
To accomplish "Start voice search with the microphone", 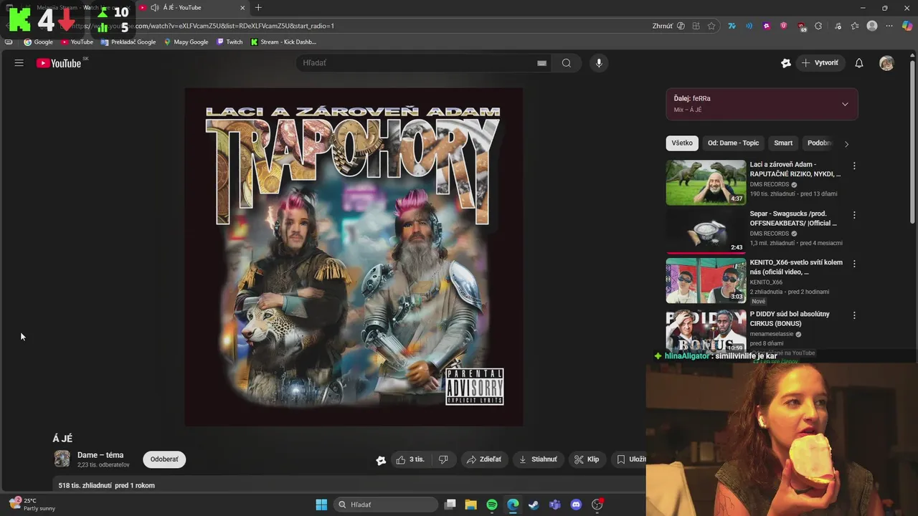I will (x=599, y=63).
